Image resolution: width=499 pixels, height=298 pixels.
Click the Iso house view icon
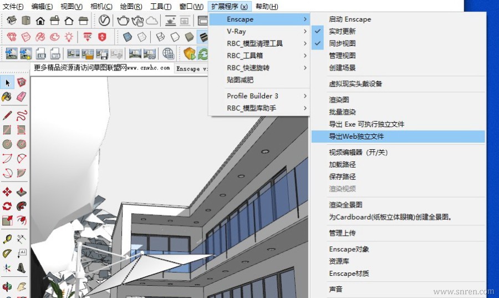[x=12, y=21]
